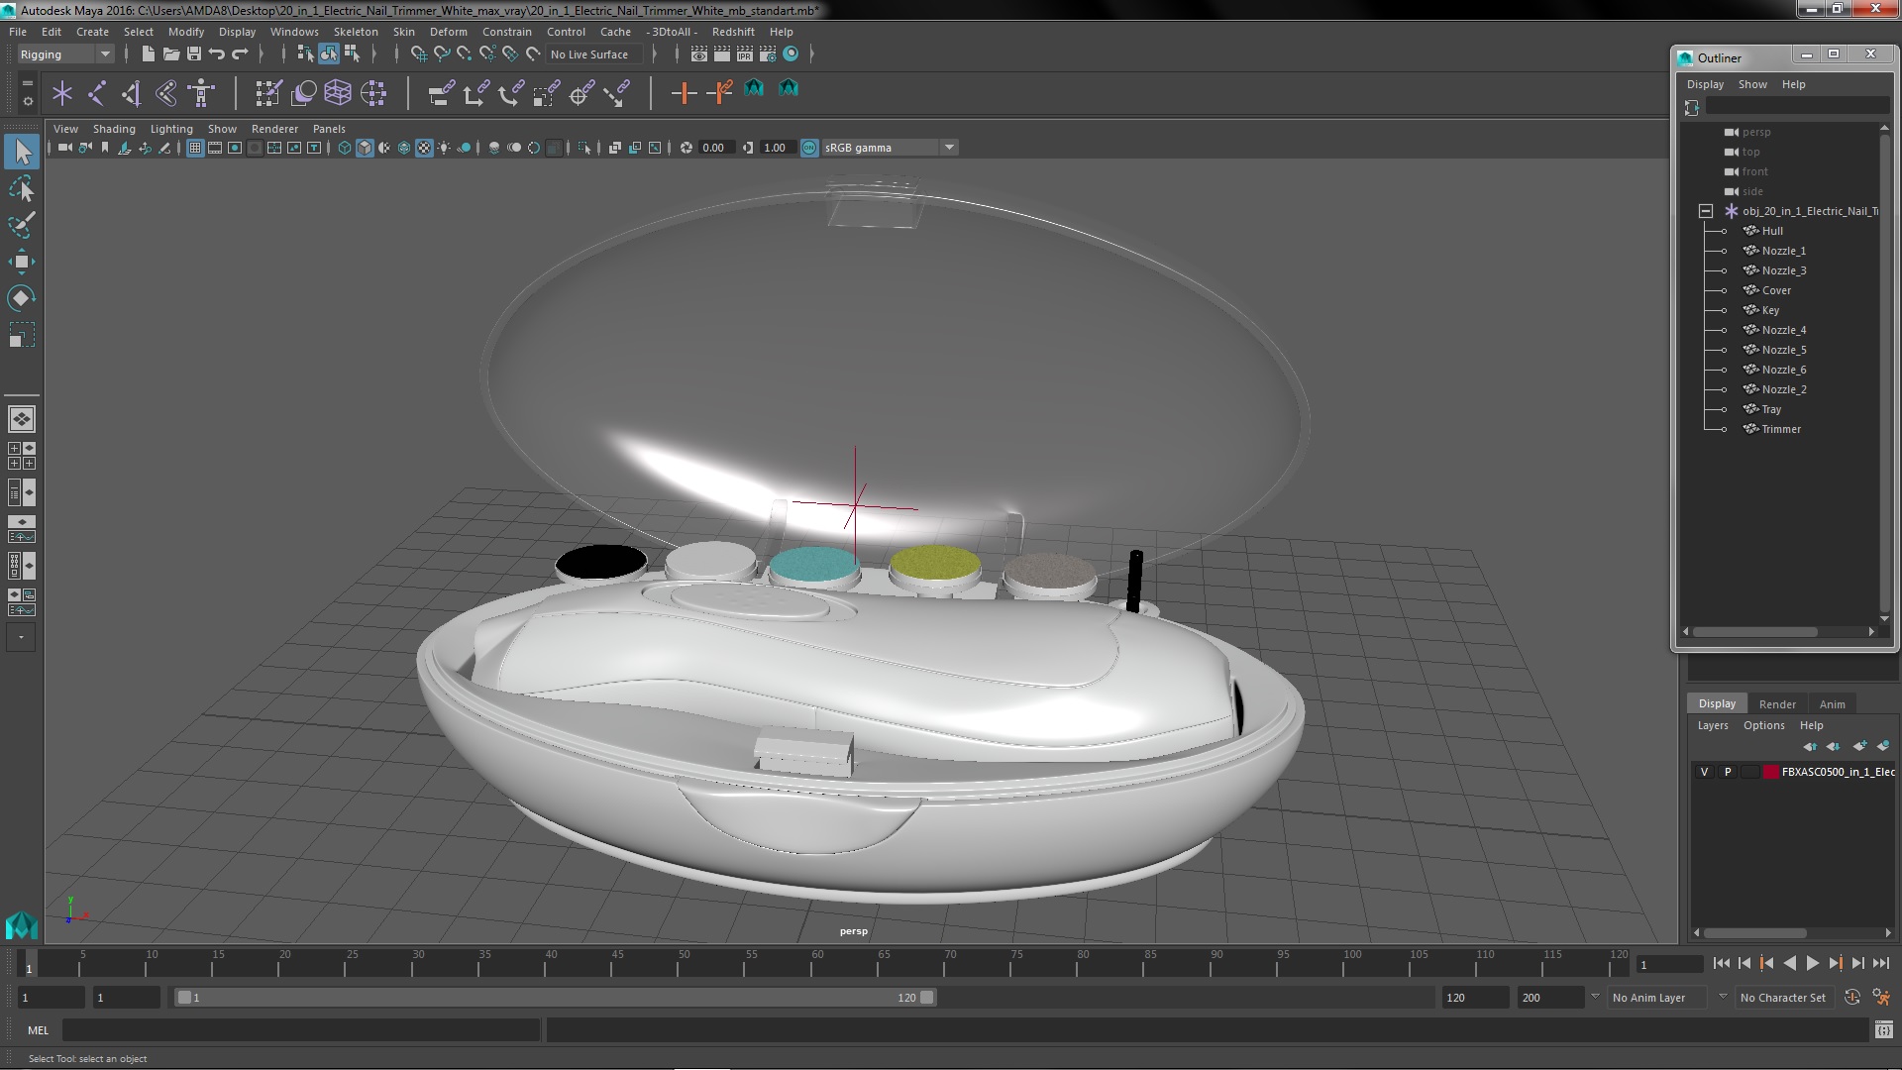This screenshot has height=1070, width=1902.
Task: Open the viewport Lighting menu
Action: click(171, 129)
